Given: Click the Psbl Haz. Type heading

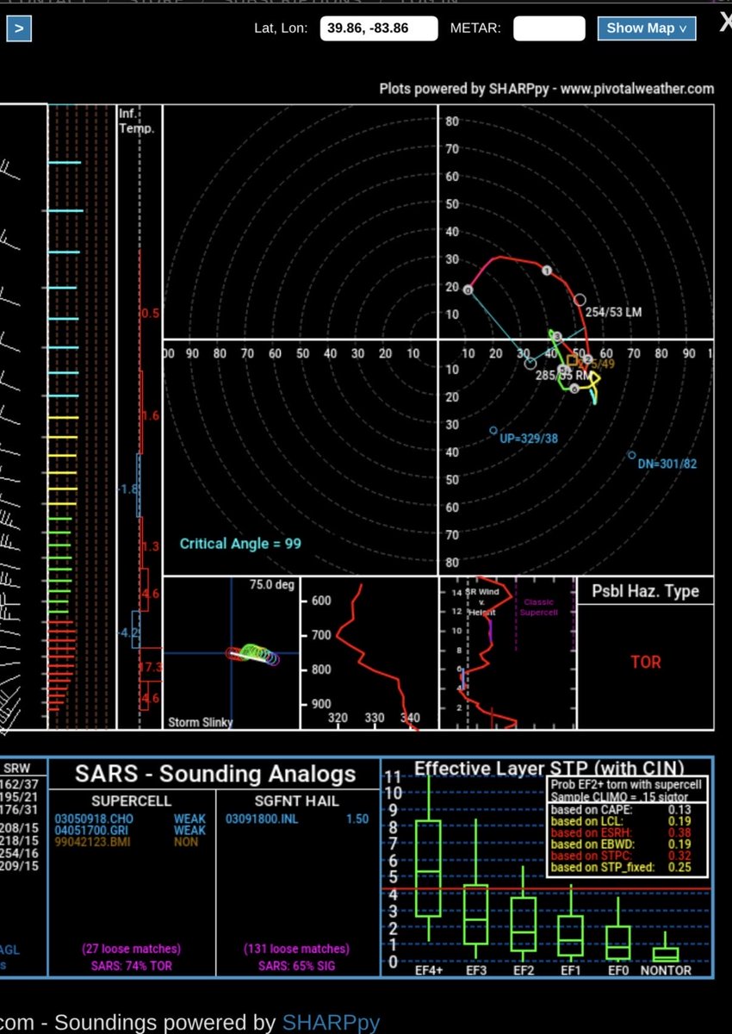Looking at the screenshot, I should click(645, 591).
